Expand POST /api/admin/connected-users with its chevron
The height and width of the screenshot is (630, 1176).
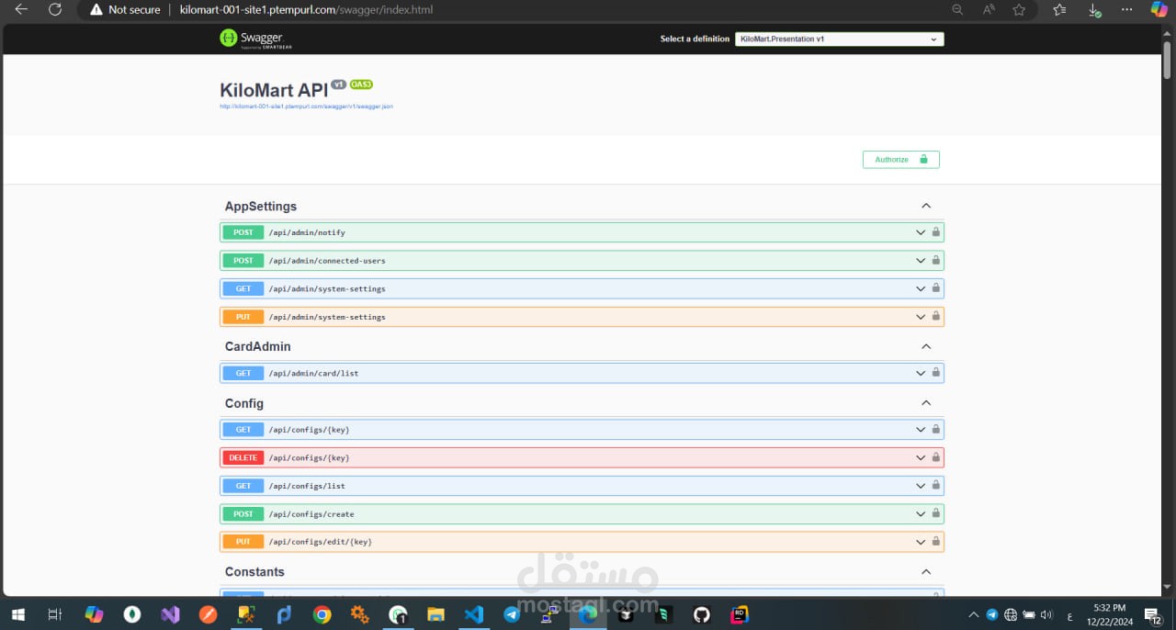point(921,261)
